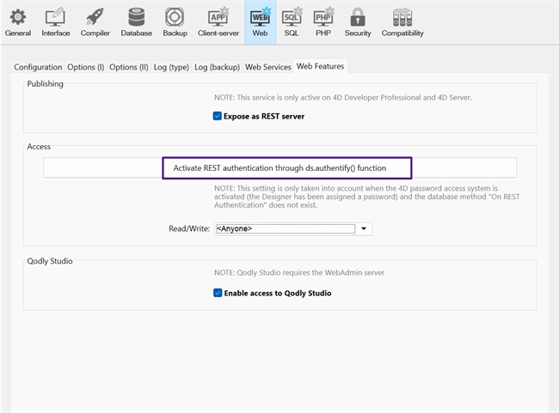Click Activate REST authentication through ds.authentify() button

click(280, 168)
